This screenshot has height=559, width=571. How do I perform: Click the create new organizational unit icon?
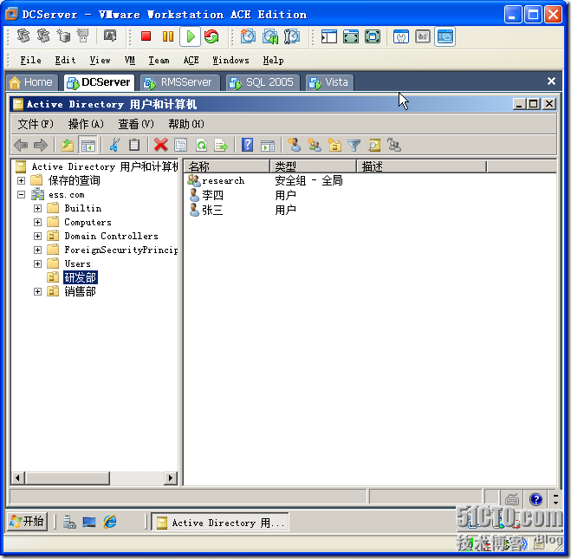[x=334, y=145]
